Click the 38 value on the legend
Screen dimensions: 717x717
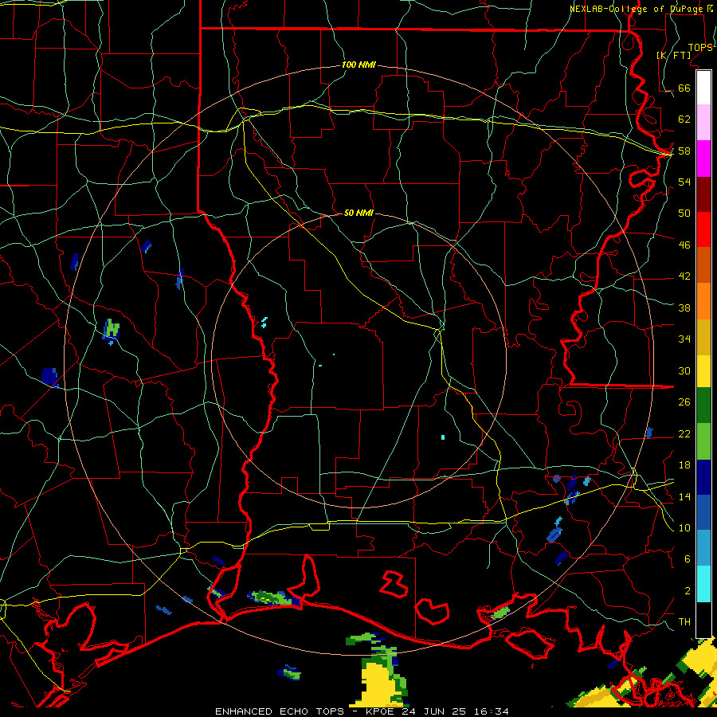684,308
